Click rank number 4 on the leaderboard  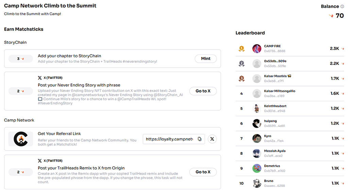(242, 93)
